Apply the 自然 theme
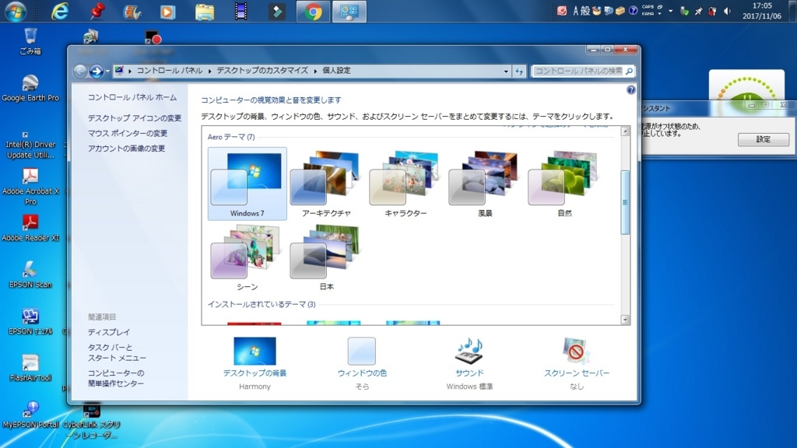 (564, 184)
